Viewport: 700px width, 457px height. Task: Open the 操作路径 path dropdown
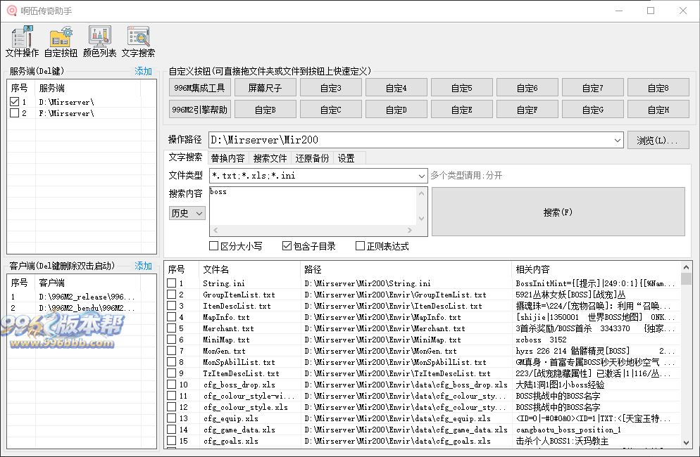point(618,139)
